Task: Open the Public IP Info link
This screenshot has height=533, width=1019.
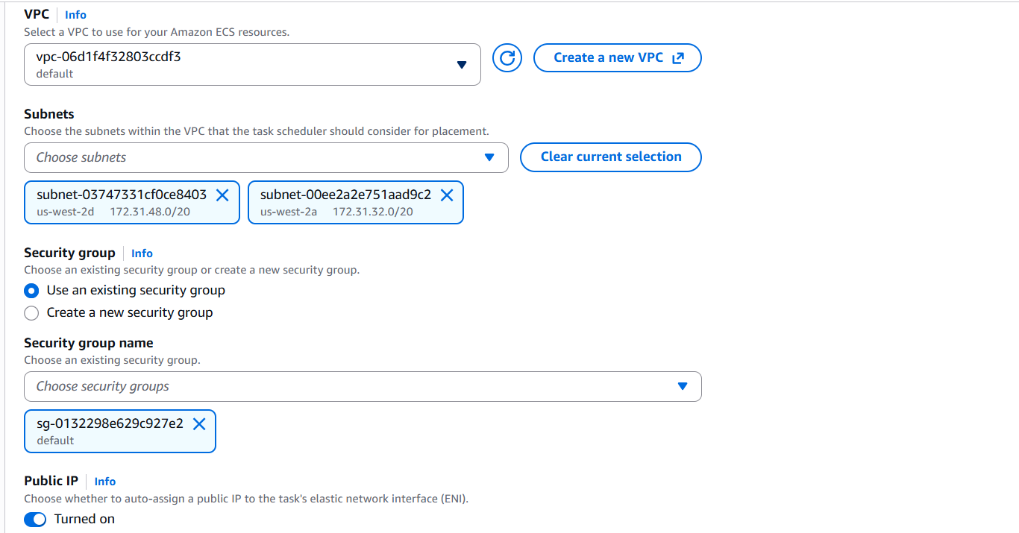Action: [x=104, y=482]
